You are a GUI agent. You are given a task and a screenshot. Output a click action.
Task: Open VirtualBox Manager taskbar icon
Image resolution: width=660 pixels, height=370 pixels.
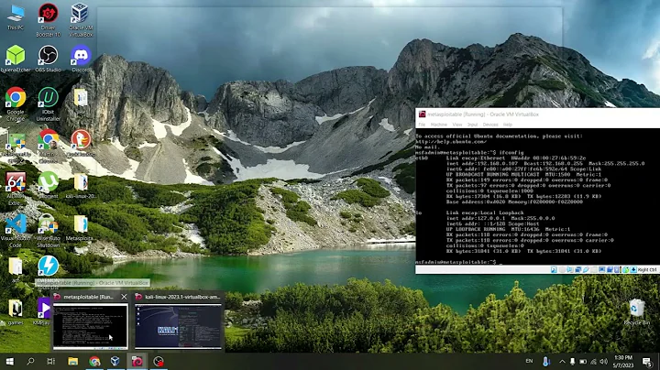pos(115,361)
